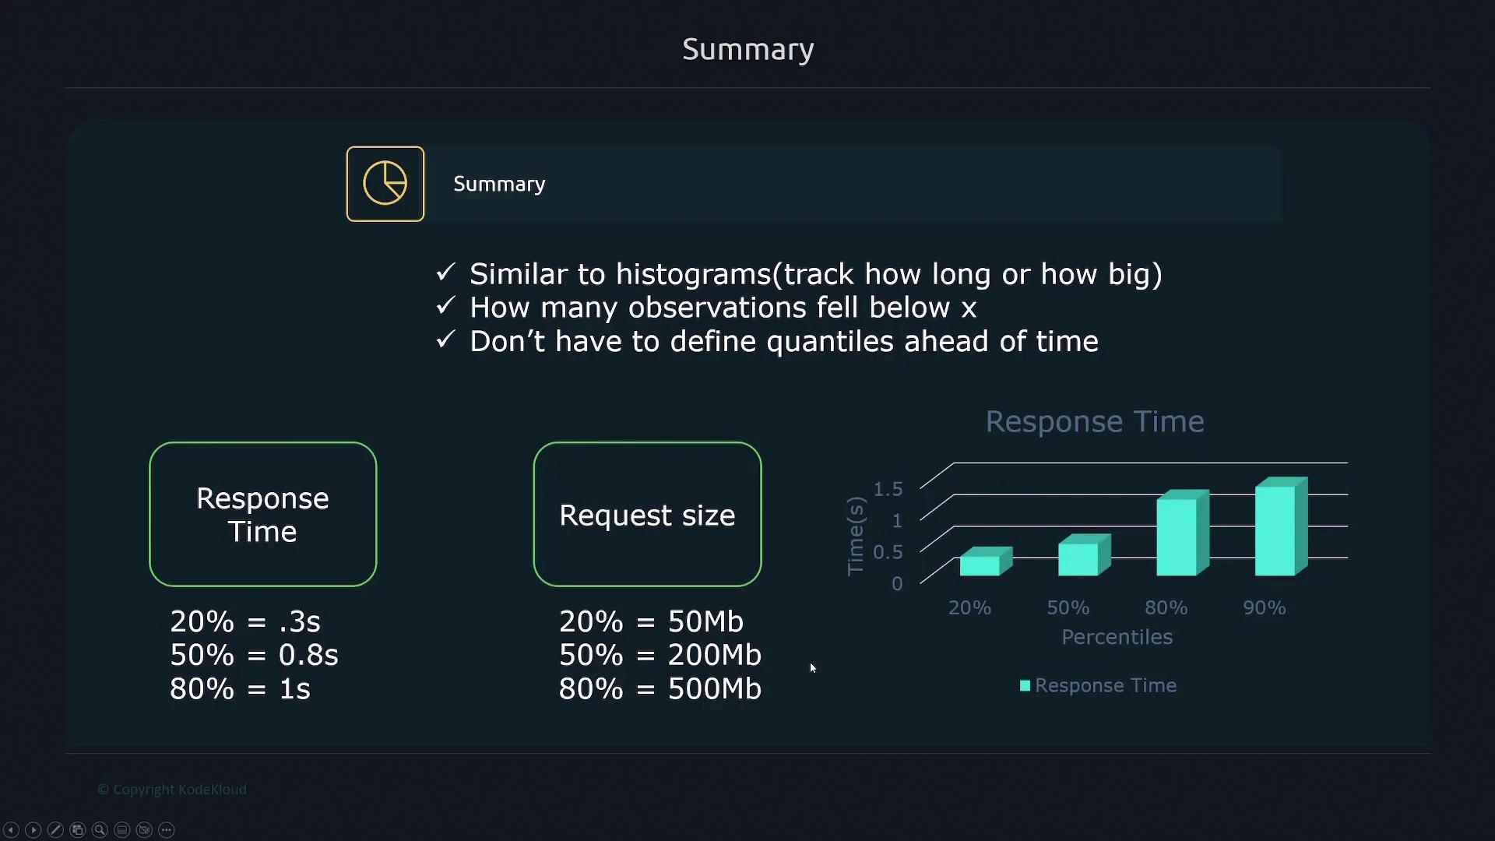Screen dimensions: 1495x841
Task: Click the Response Time chart title
Action: pyautogui.click(x=1095, y=421)
